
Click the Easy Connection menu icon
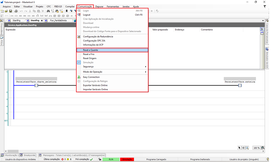[79, 77]
